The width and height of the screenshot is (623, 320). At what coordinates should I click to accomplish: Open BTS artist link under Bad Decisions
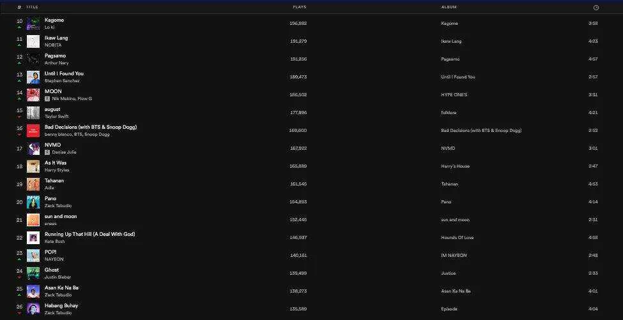[x=78, y=135]
